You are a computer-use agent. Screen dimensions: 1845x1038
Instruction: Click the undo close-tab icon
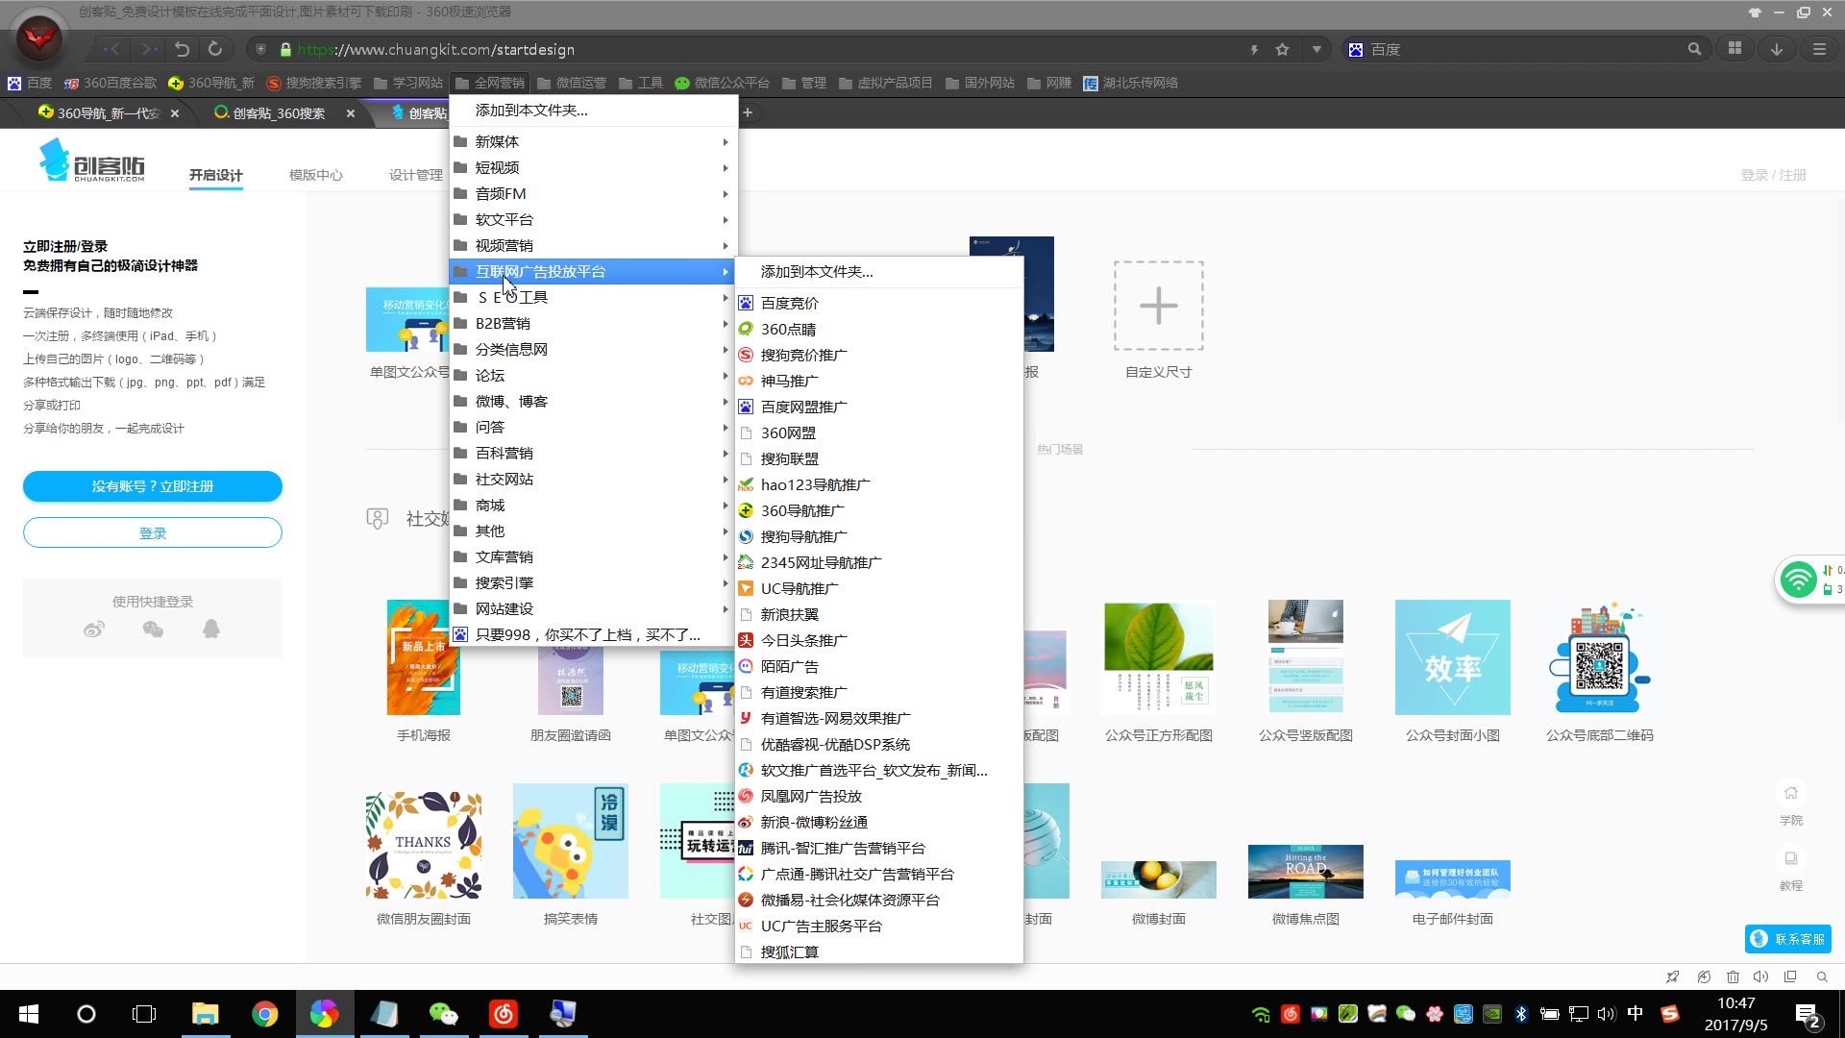pos(182,49)
